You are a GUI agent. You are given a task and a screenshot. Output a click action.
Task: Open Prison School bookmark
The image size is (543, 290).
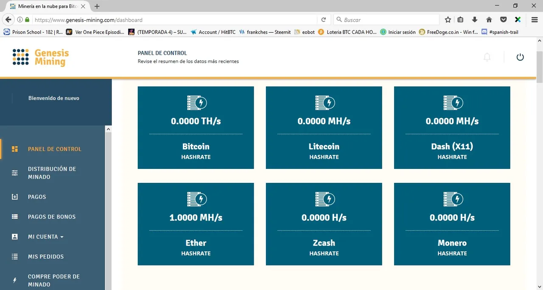click(x=34, y=32)
